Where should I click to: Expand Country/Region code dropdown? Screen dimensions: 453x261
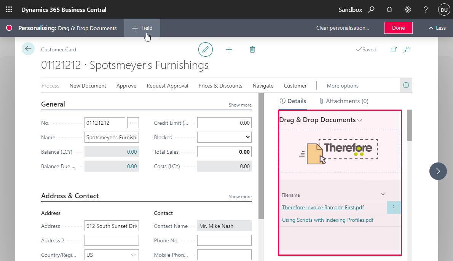point(134,255)
